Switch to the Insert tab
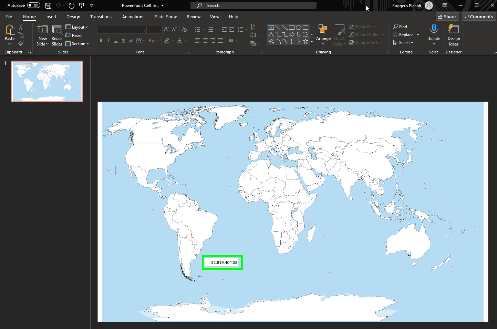This screenshot has height=329, width=497. tap(51, 17)
